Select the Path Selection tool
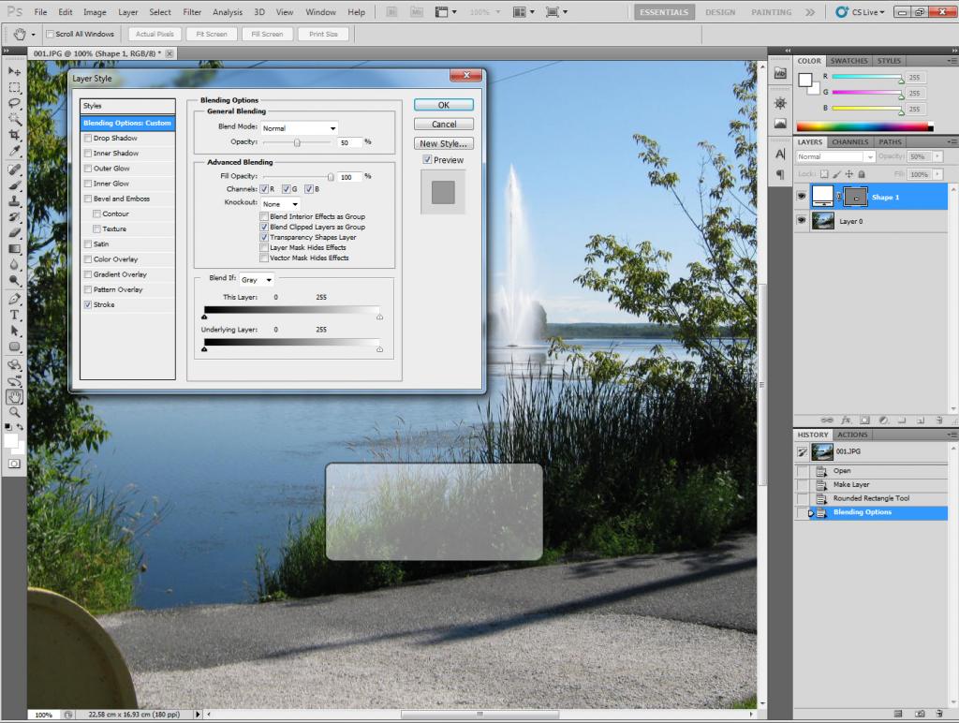Image resolution: width=959 pixels, height=723 pixels. click(x=14, y=331)
